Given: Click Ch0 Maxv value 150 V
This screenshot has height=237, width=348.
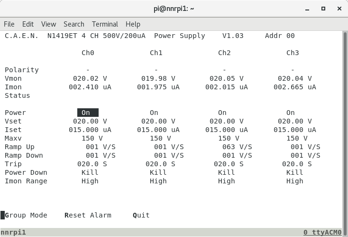Looking at the screenshot, I should pyautogui.click(x=92, y=138).
